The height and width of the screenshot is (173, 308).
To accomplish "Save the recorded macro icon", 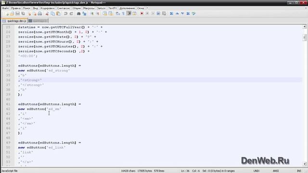I will 164,13.
